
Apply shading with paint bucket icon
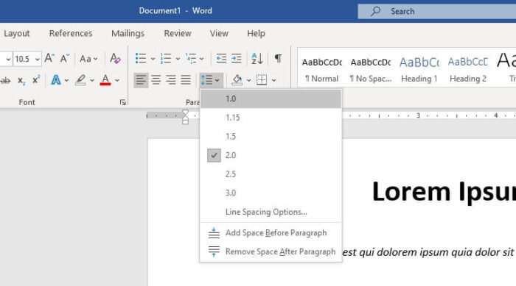point(237,80)
